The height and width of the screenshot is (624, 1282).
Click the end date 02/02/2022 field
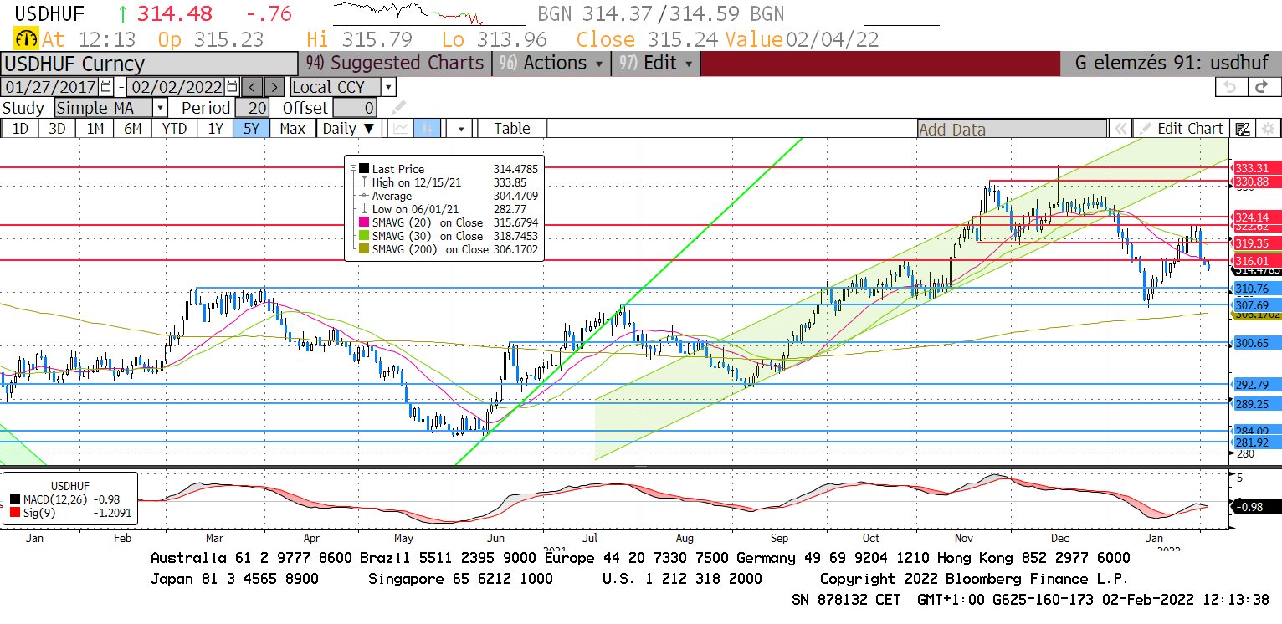(x=177, y=87)
